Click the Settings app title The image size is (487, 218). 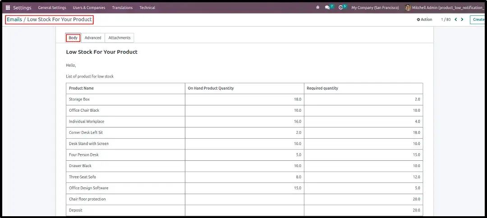tap(22, 8)
